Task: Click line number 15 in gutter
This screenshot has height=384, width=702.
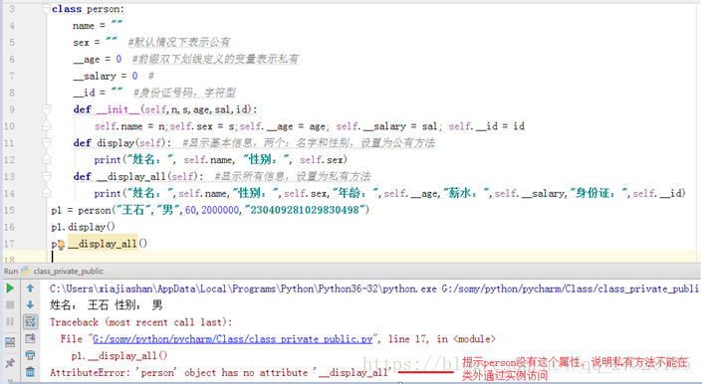Action: [x=9, y=210]
